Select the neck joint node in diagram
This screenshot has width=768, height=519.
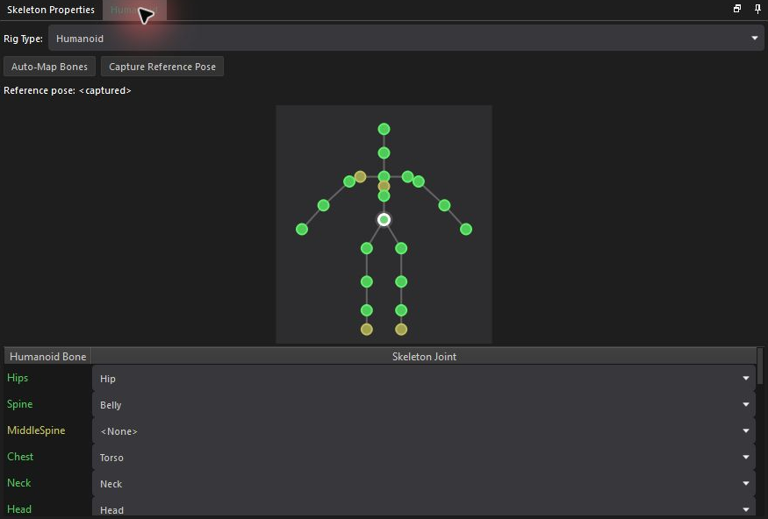[x=384, y=153]
